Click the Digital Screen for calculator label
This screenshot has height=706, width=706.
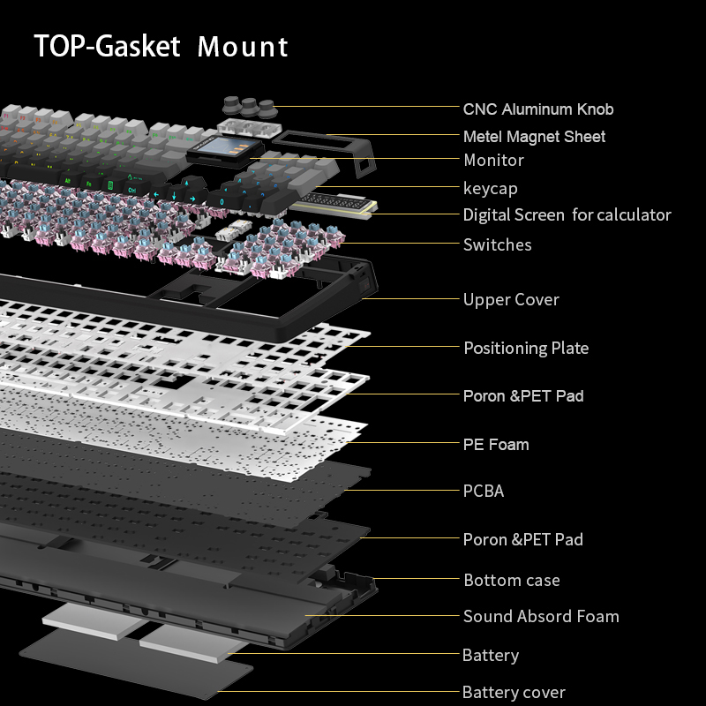pos(567,215)
